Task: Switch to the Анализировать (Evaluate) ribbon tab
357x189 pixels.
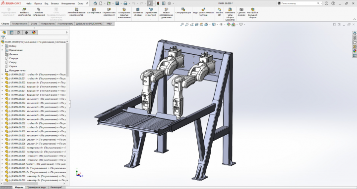Action: (65, 24)
